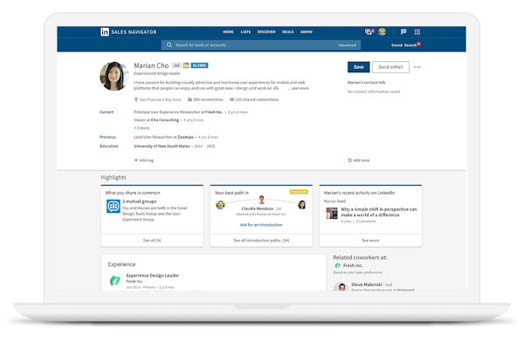Open the messages icon in header
This screenshot has height=341, width=524.
point(369,32)
